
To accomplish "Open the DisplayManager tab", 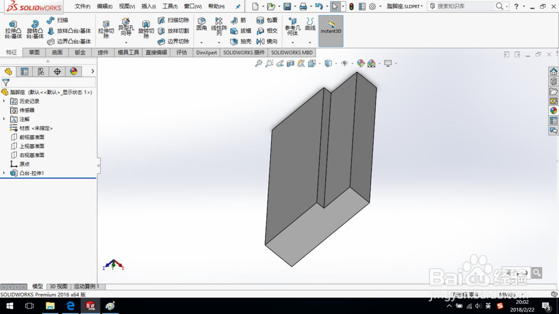I will click(x=73, y=72).
